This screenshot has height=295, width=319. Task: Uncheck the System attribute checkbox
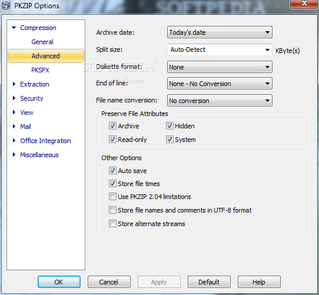(170, 140)
